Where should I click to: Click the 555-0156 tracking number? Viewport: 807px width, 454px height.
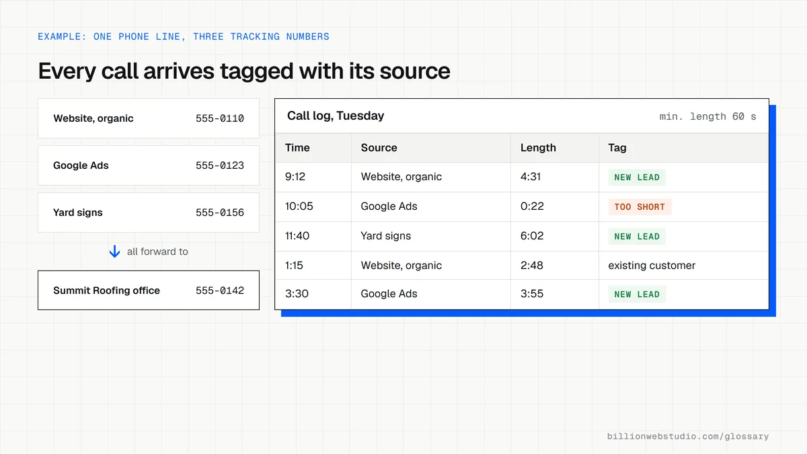[x=220, y=213]
